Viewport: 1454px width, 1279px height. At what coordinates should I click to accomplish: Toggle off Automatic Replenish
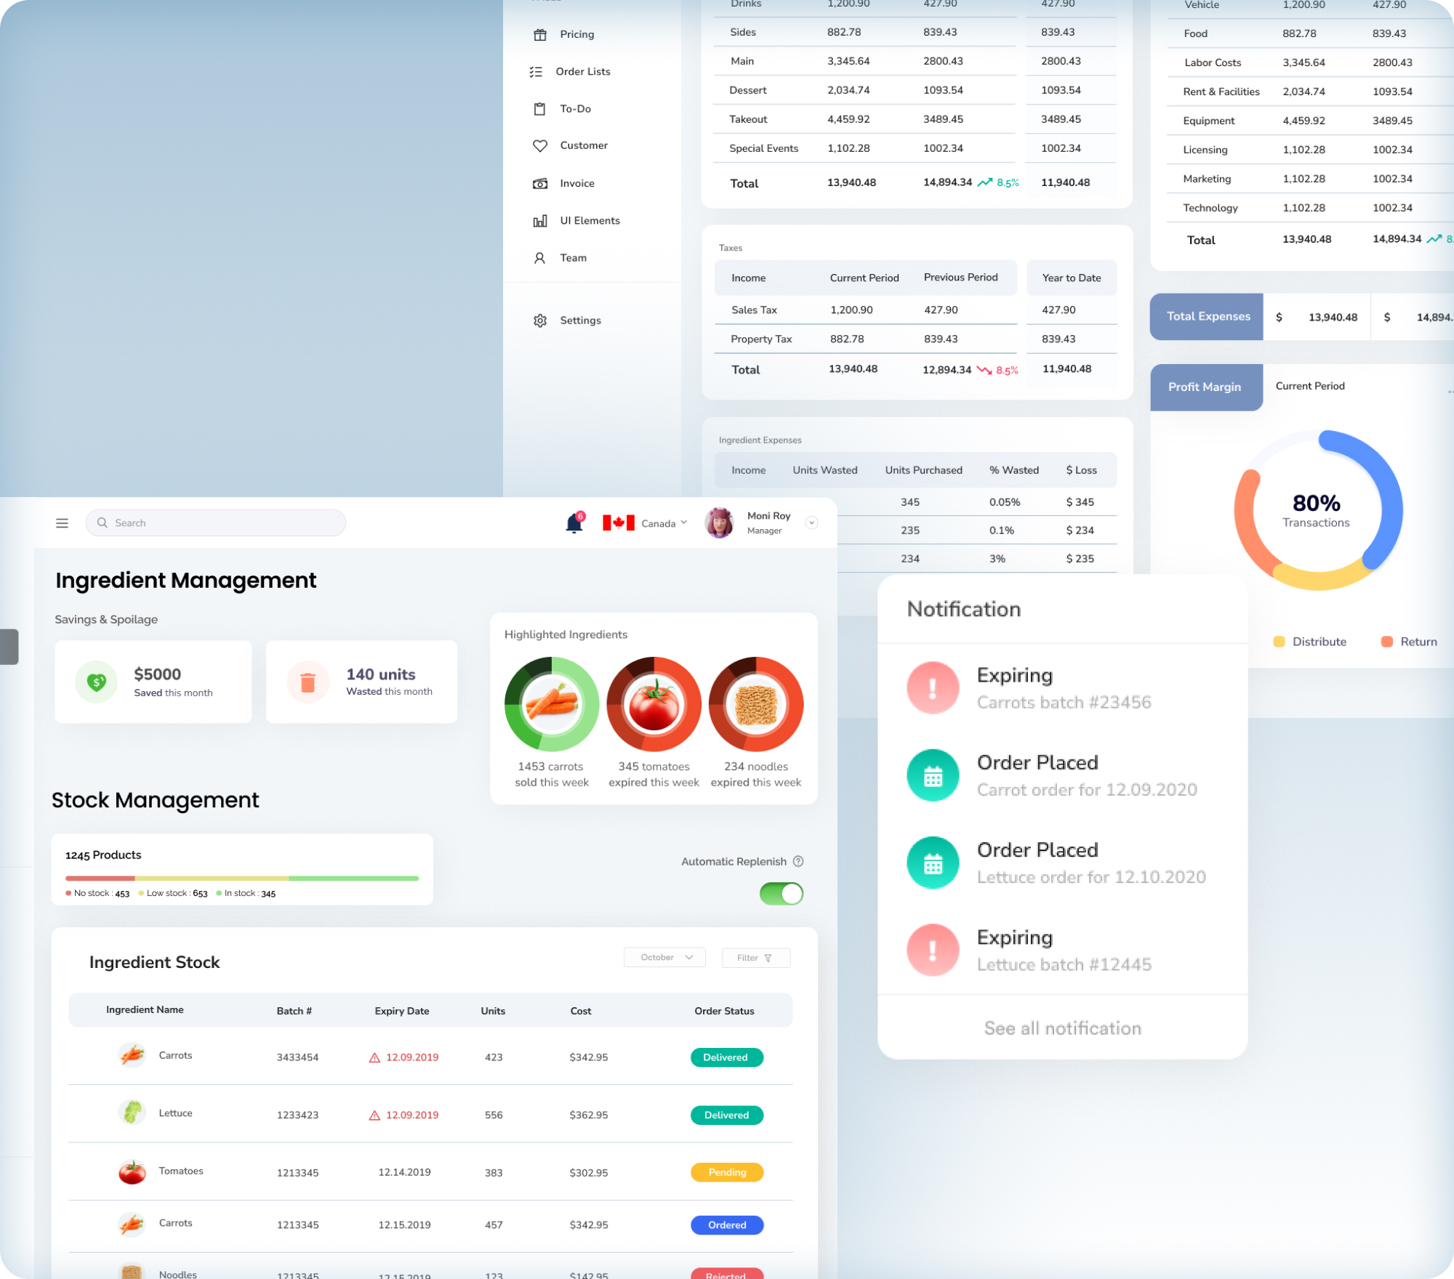coord(781,894)
